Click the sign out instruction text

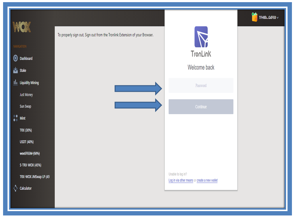105,35
